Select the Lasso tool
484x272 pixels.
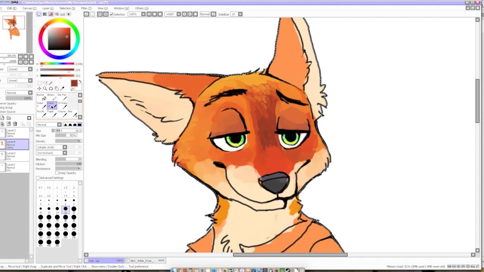(x=45, y=83)
